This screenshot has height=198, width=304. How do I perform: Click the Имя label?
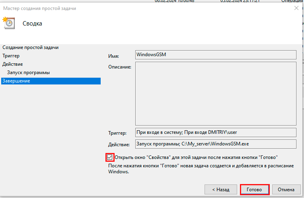tap(114, 56)
